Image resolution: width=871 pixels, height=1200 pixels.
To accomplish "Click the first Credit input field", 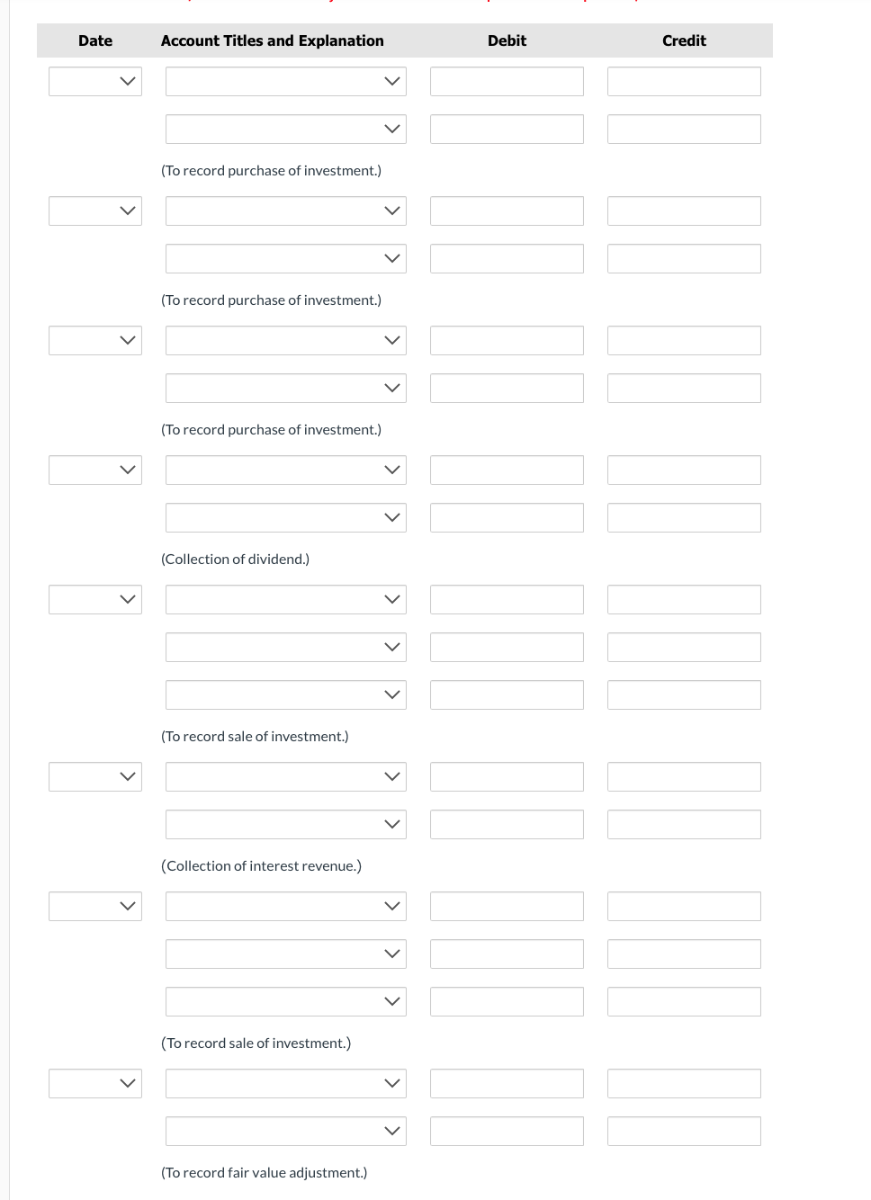I will point(684,81).
